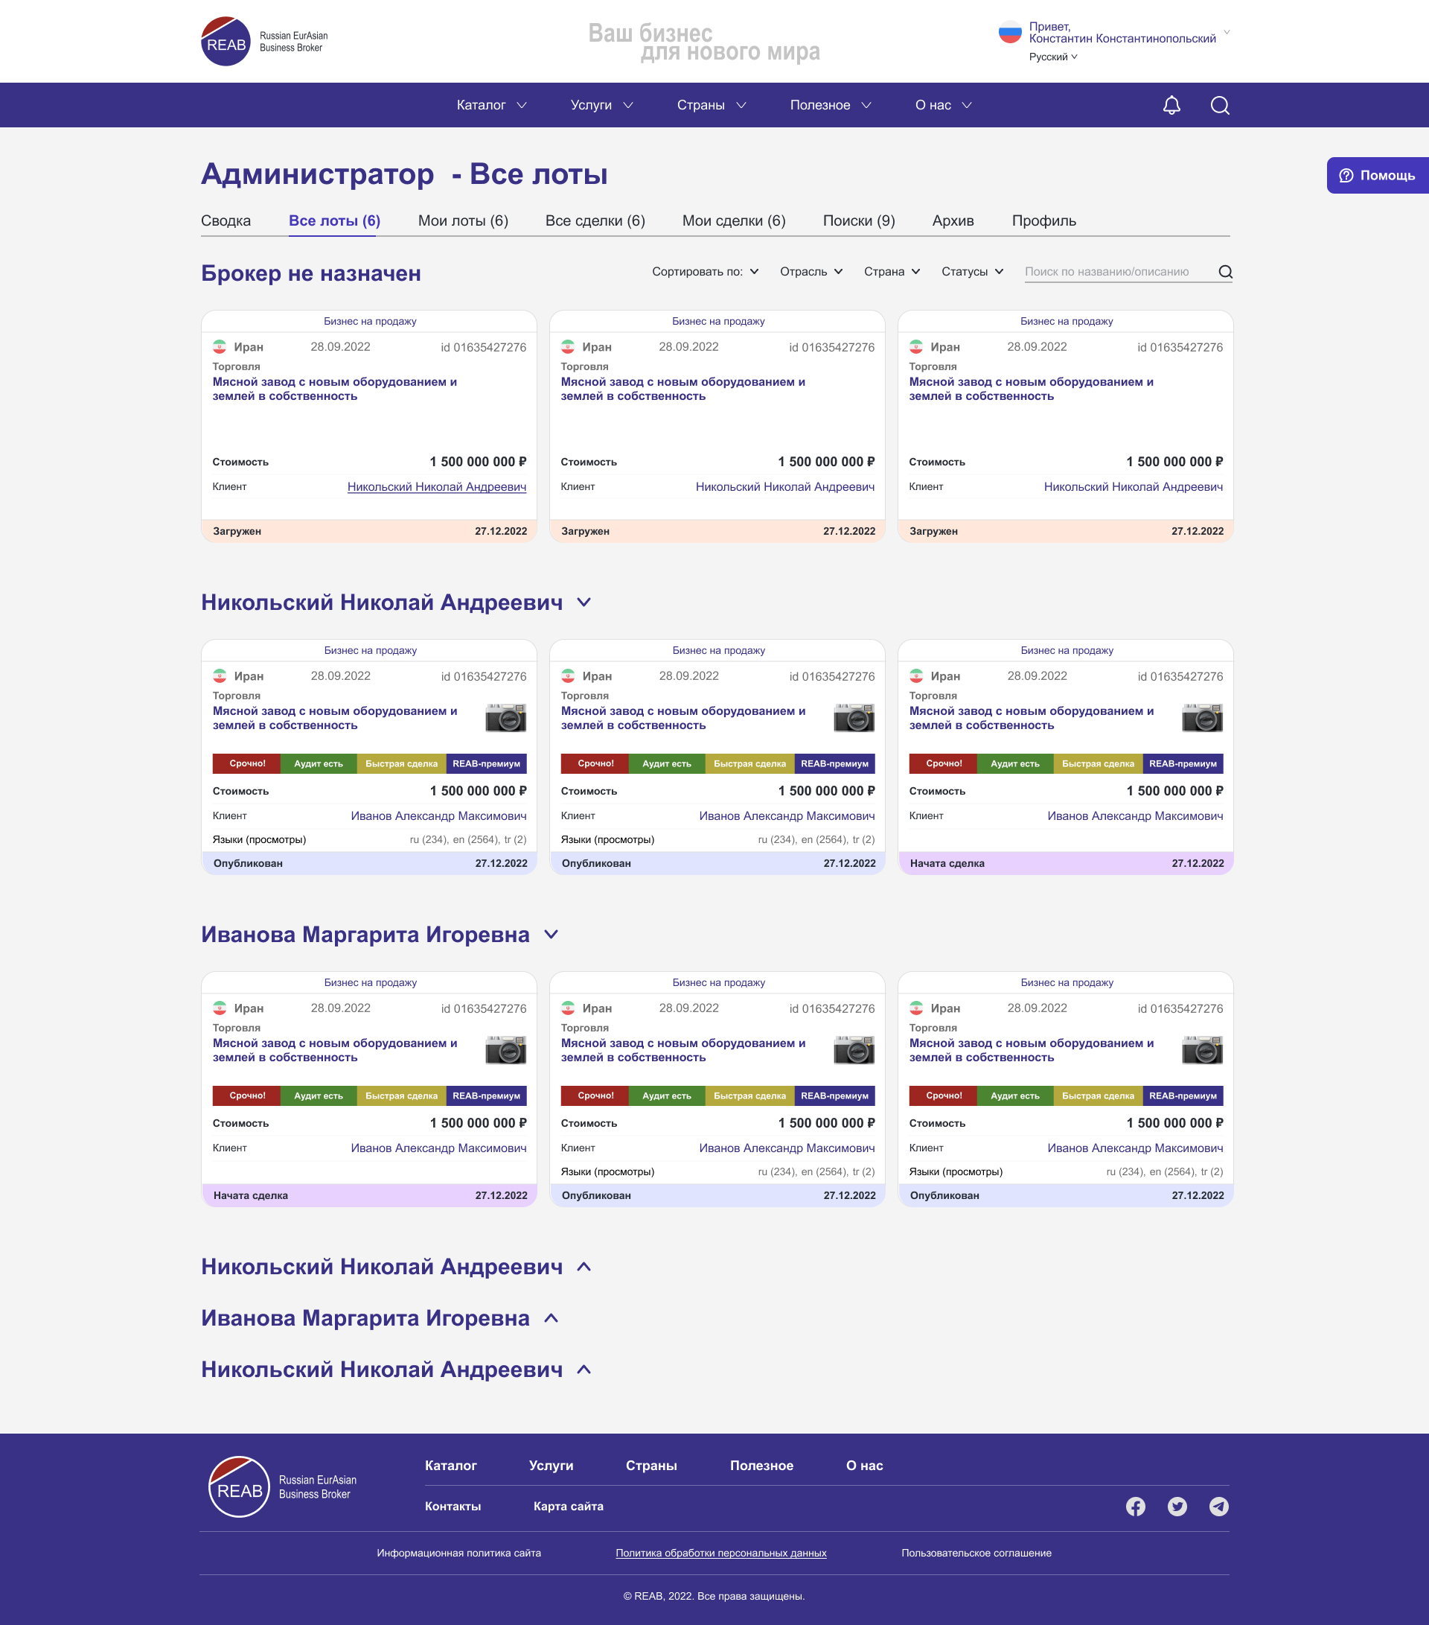Click the search icon beside the name/description filter field

(x=1225, y=272)
